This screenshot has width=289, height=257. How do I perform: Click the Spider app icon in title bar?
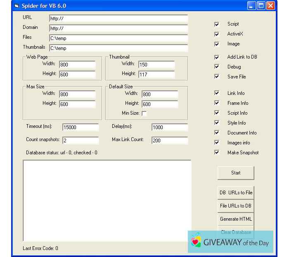click(x=17, y=6)
